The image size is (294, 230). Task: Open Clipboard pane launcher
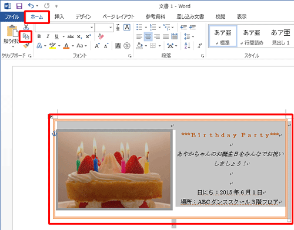click(x=29, y=56)
